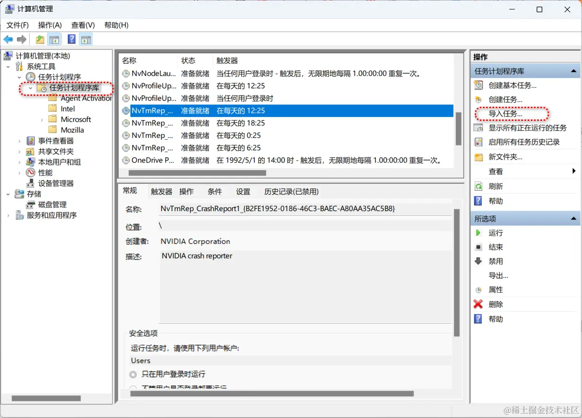Viewport: 582px width, 418px height.
Task: Select the 只在用户登录时运行 radio button
Action: 134,374
